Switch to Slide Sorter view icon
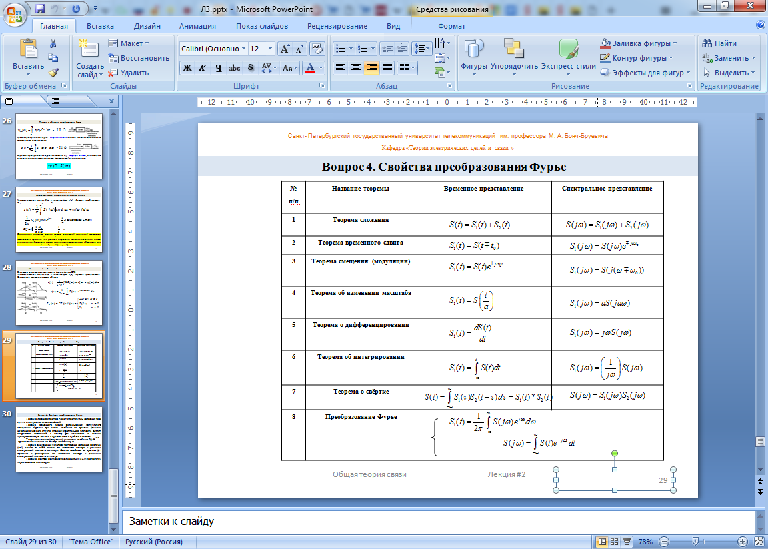Screen dimensions: 768x549 tap(615, 542)
